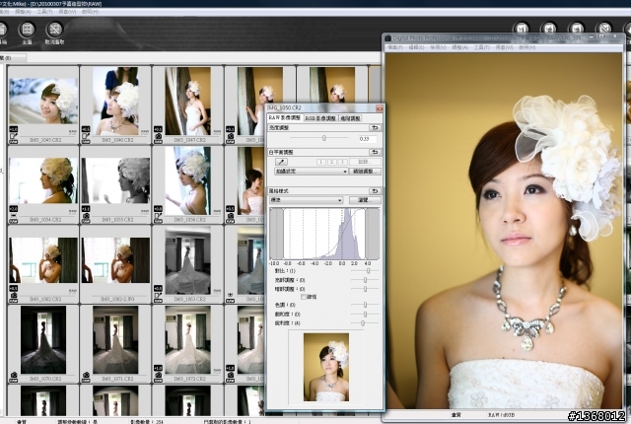
Task: Select the IMG_1072.CR2 thumbnail
Action: (x=187, y=340)
